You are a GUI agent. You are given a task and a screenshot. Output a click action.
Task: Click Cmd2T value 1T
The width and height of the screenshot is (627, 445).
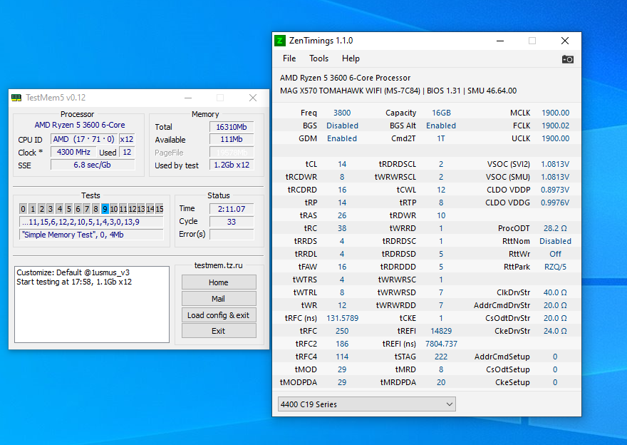441,138
